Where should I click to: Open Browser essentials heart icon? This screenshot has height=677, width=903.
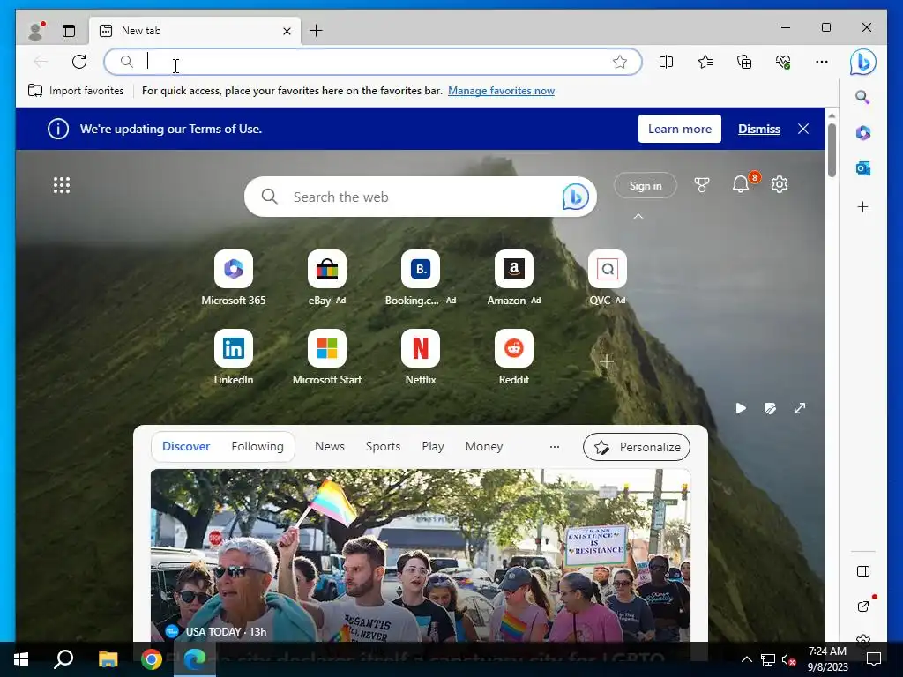783,62
